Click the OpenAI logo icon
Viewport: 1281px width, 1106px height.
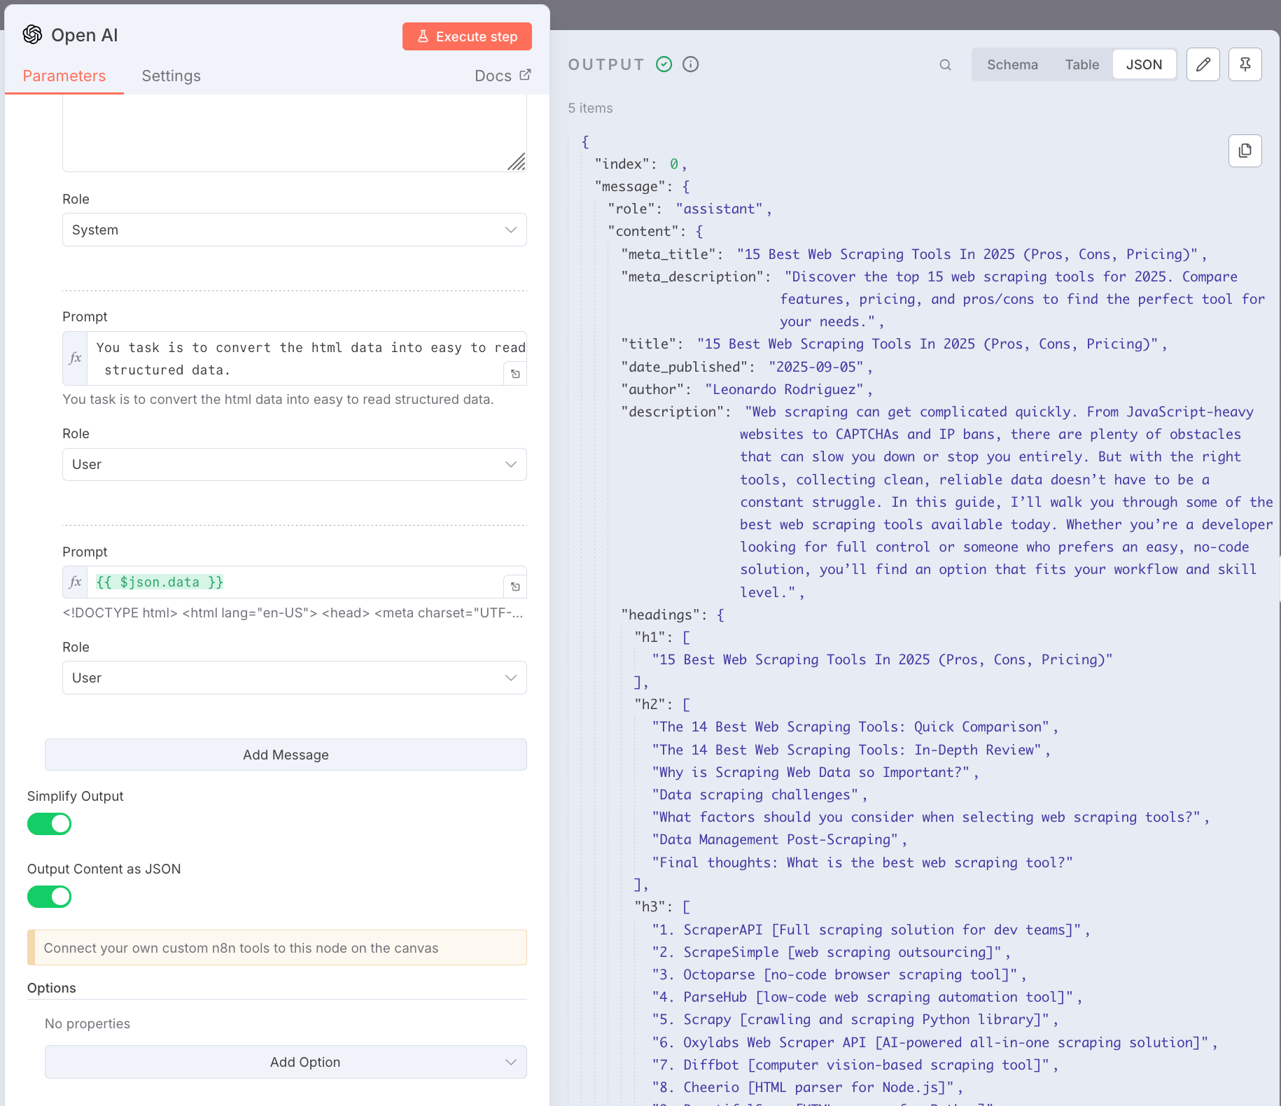tap(32, 34)
